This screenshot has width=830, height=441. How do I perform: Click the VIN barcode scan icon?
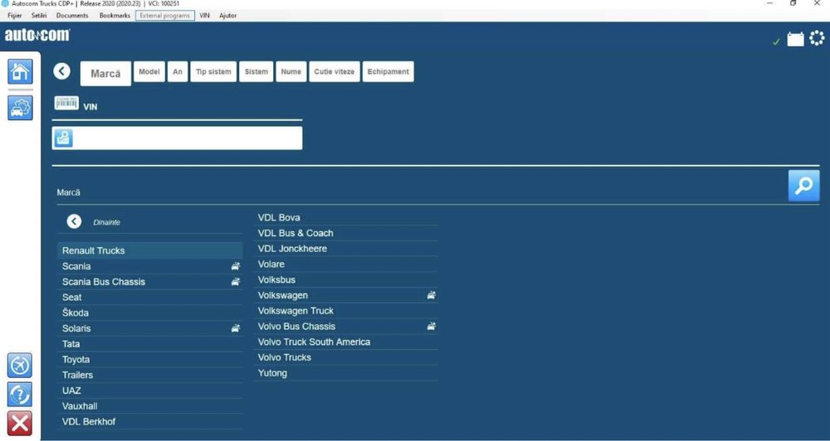point(66,103)
